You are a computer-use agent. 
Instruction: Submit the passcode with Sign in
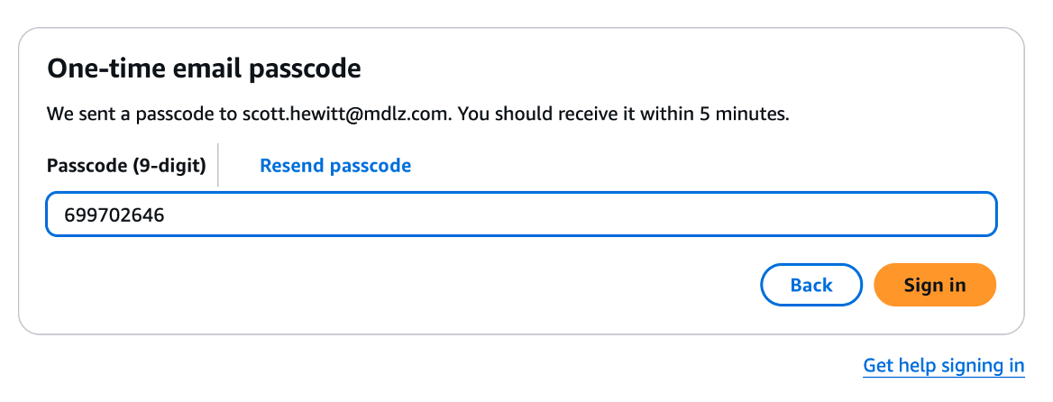(x=935, y=286)
